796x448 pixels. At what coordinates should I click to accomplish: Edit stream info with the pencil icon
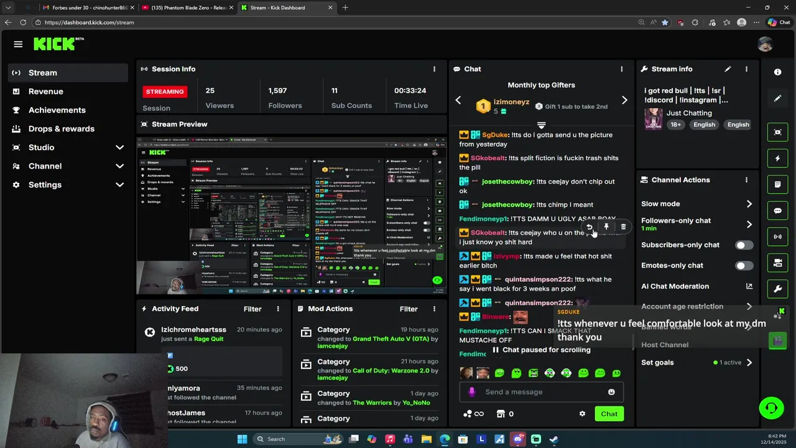tap(728, 69)
